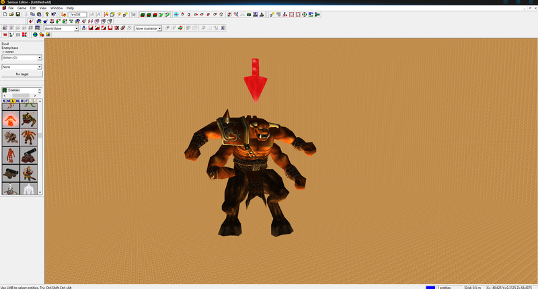Toggle the S size filter tab
This screenshot has height=289, width=538.
4,101
